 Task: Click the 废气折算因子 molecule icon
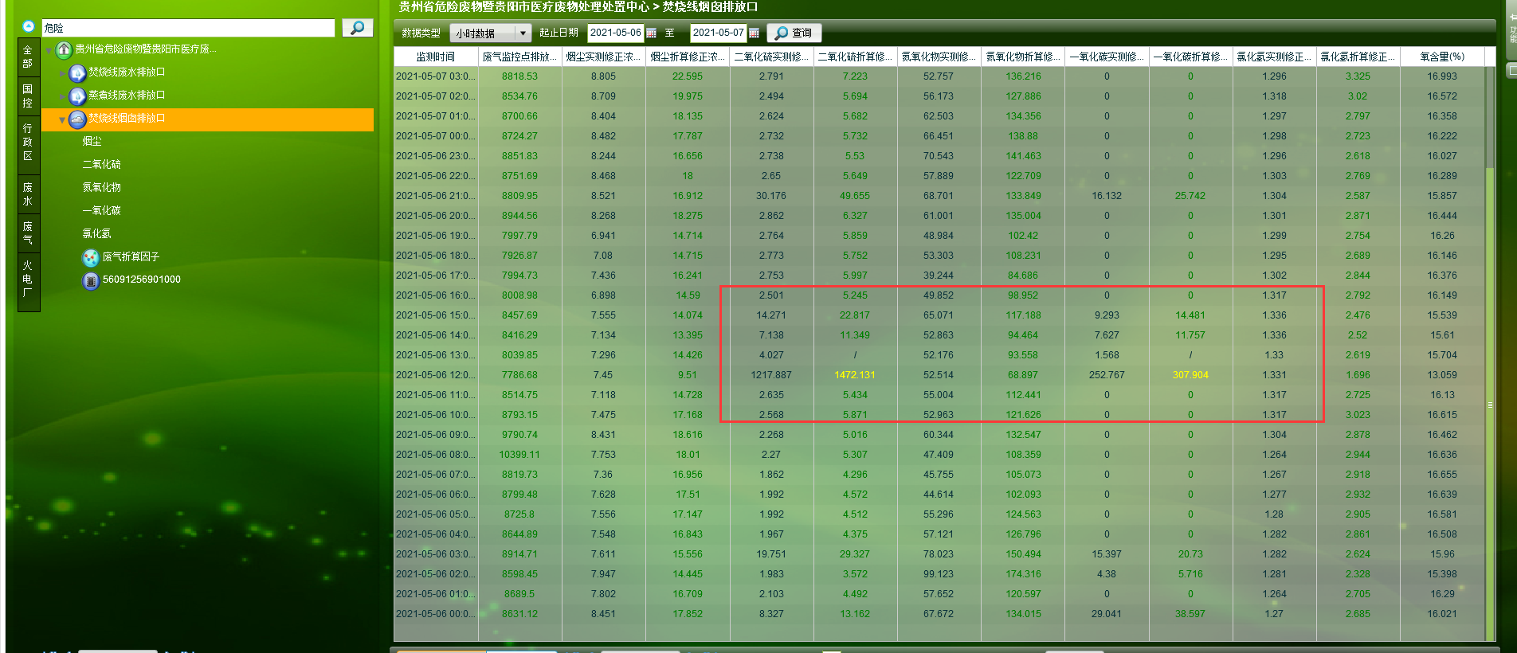tap(91, 257)
